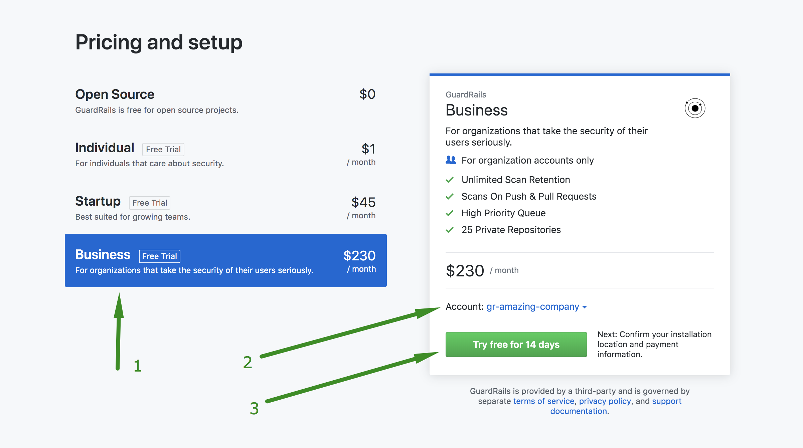Open the terms of service link
Screen dimensions: 803x448
(x=543, y=401)
